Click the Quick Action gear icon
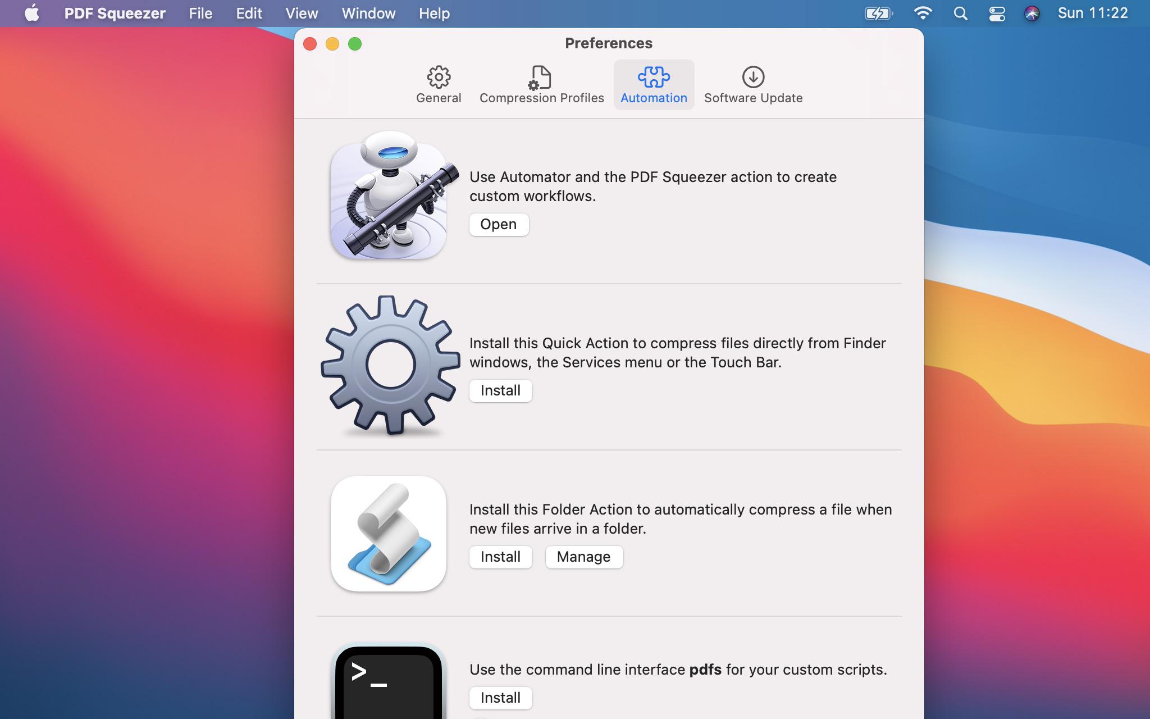Viewport: 1150px width, 719px height. 390,365
